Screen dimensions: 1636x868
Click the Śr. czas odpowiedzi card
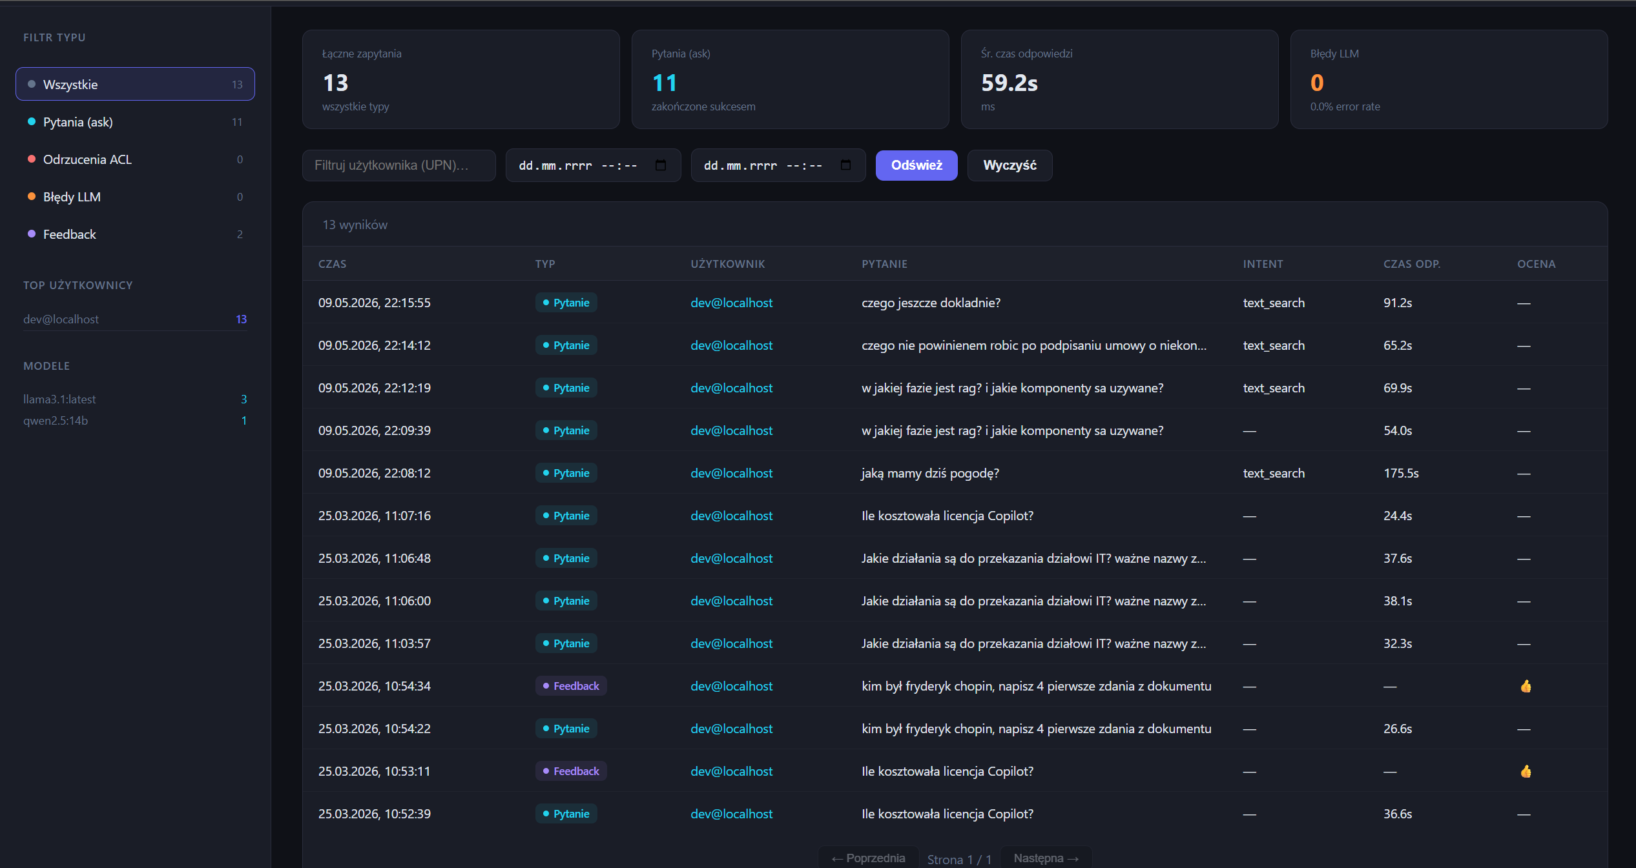pos(1119,79)
